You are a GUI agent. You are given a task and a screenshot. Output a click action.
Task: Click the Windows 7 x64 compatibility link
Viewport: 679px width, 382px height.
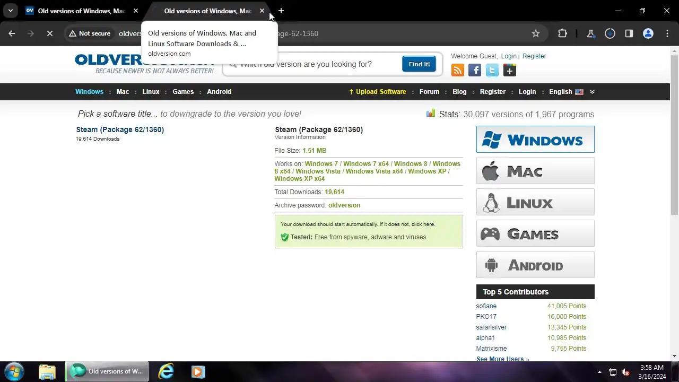click(x=366, y=164)
